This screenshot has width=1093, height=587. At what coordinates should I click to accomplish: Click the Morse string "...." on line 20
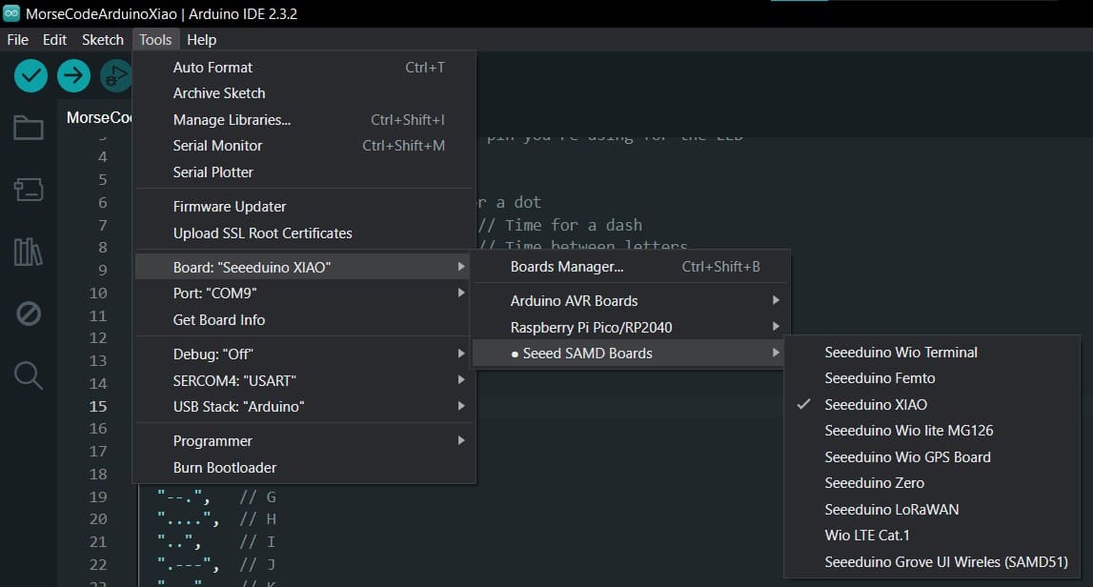pos(185,519)
